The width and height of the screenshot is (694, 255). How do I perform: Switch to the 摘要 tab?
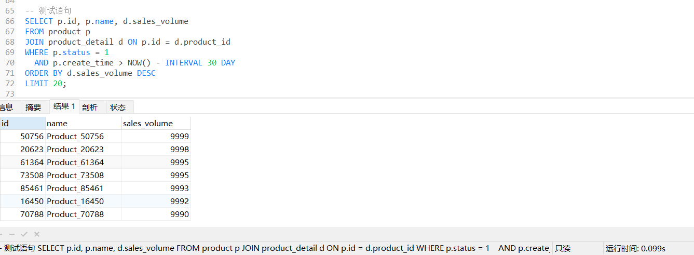click(x=33, y=107)
